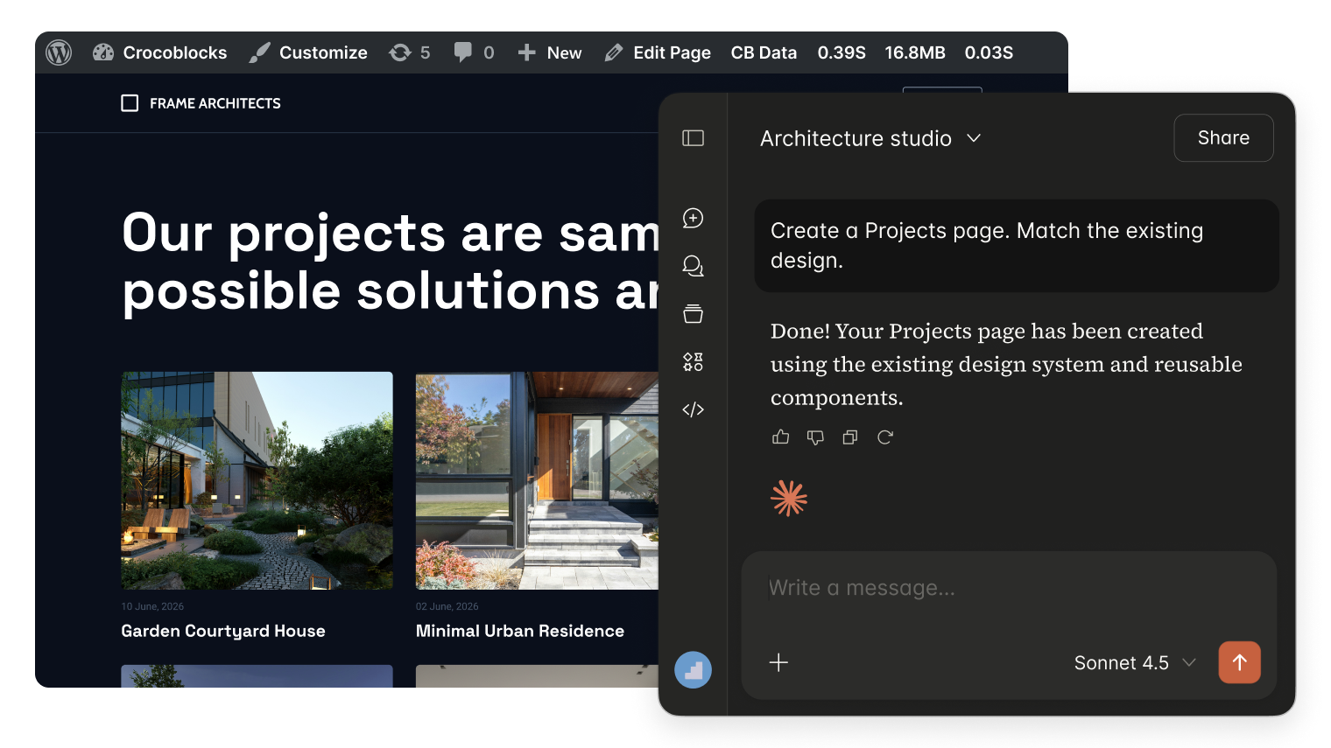This screenshot has width=1331, height=748.
Task: Open pending updates showing 5
Action: pyautogui.click(x=410, y=52)
